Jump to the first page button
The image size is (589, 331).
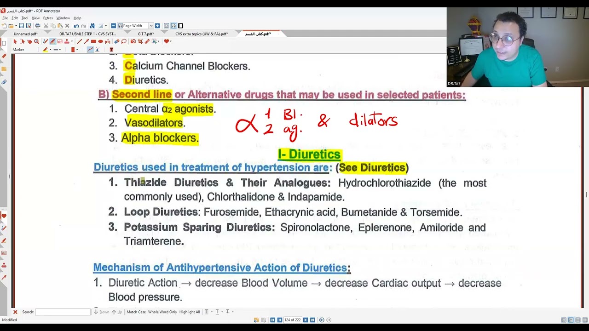pos(272,320)
